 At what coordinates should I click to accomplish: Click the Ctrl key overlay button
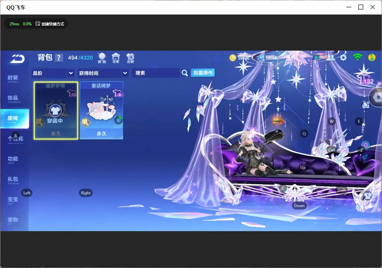331,150
